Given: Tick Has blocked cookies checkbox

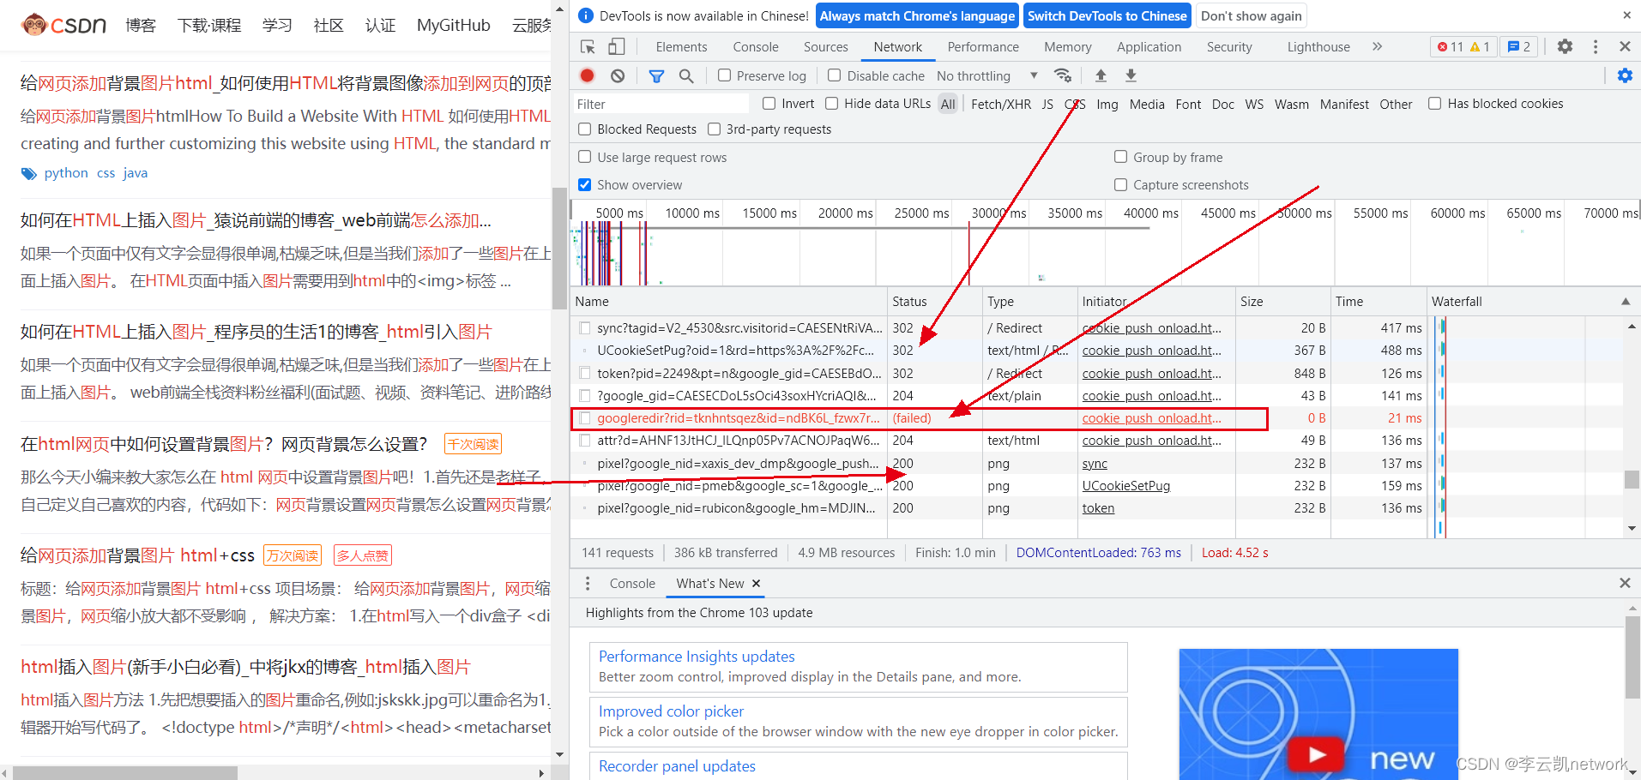Looking at the screenshot, I should pos(1434,104).
